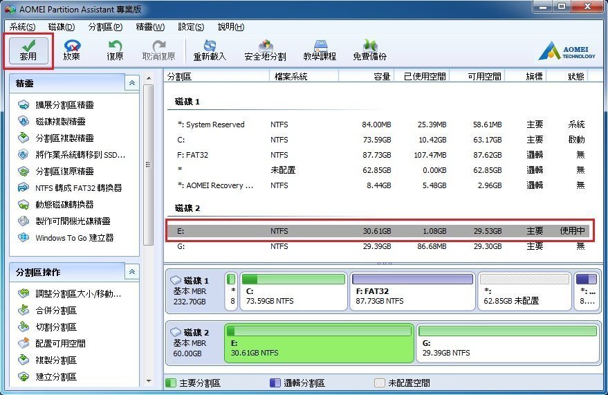
Task: Click the 取消復原 (Redo) toolbar icon
Action: pos(158,50)
